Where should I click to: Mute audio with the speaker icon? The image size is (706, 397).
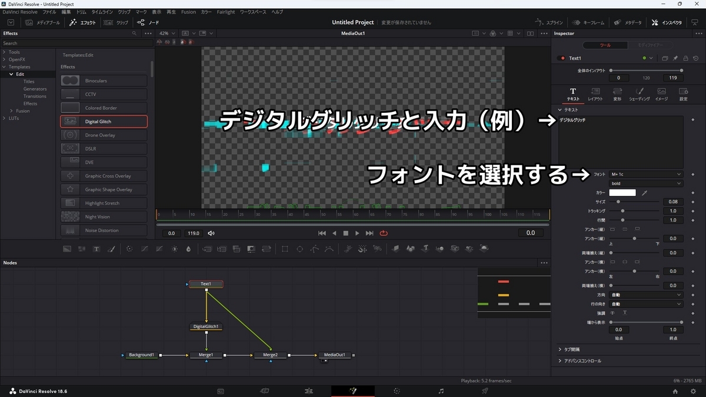point(211,233)
